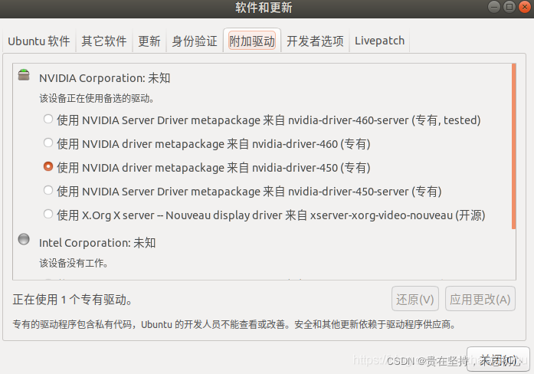The height and width of the screenshot is (374, 534).
Task: Click the 应用更改(A) apply changes button
Action: [x=480, y=299]
